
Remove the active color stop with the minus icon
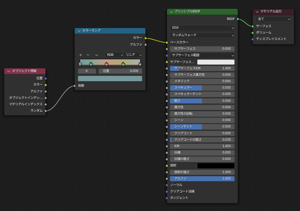(88, 55)
